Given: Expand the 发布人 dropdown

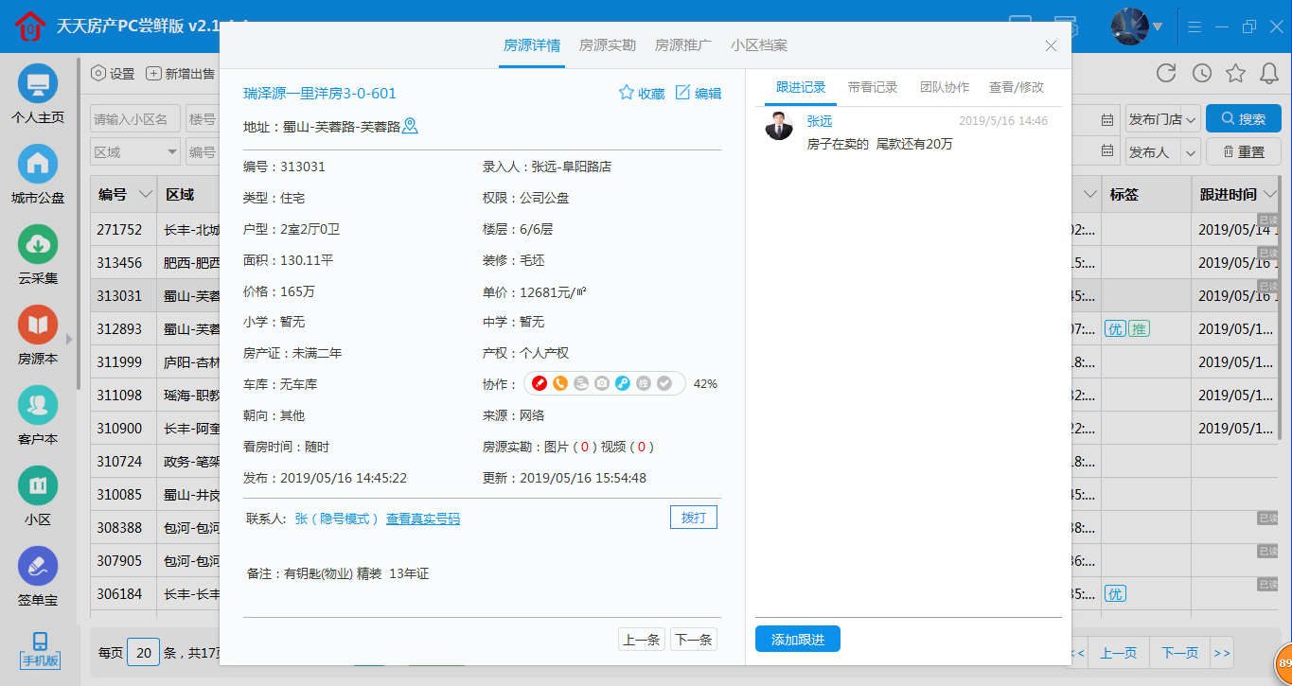Looking at the screenshot, I should 1162,151.
